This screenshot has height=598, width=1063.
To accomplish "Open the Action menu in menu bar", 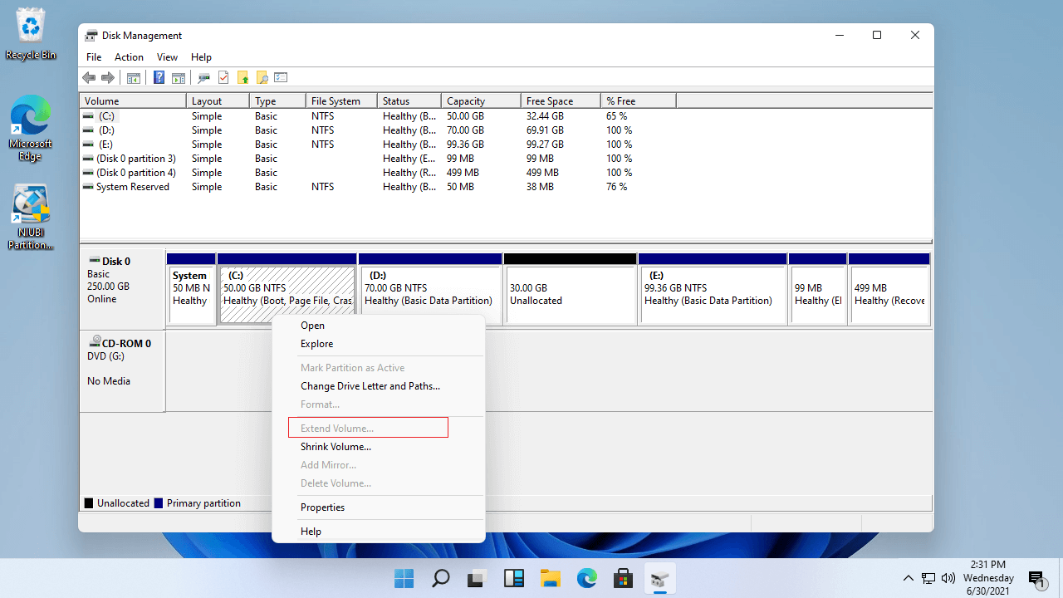I will [x=129, y=57].
